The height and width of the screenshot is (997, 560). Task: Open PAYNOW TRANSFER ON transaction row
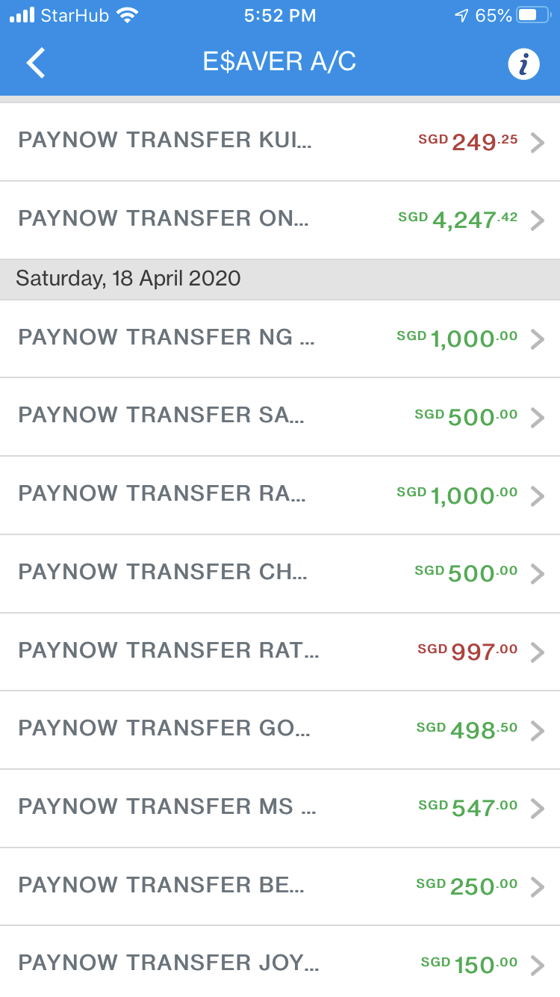point(163,219)
